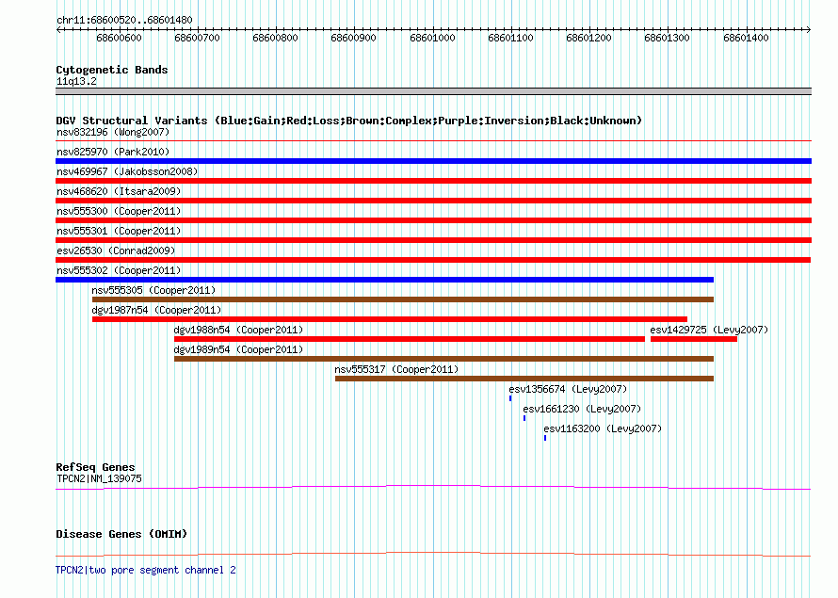The height and width of the screenshot is (598, 838).
Task: Click the nsv825970 (Park2010) label
Action: pyautogui.click(x=113, y=152)
